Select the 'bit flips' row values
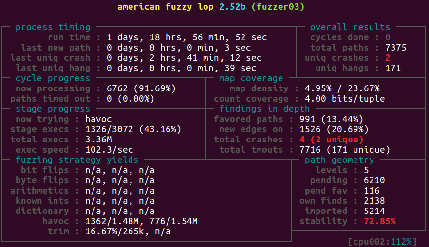429x247 pixels. click(x=120, y=170)
